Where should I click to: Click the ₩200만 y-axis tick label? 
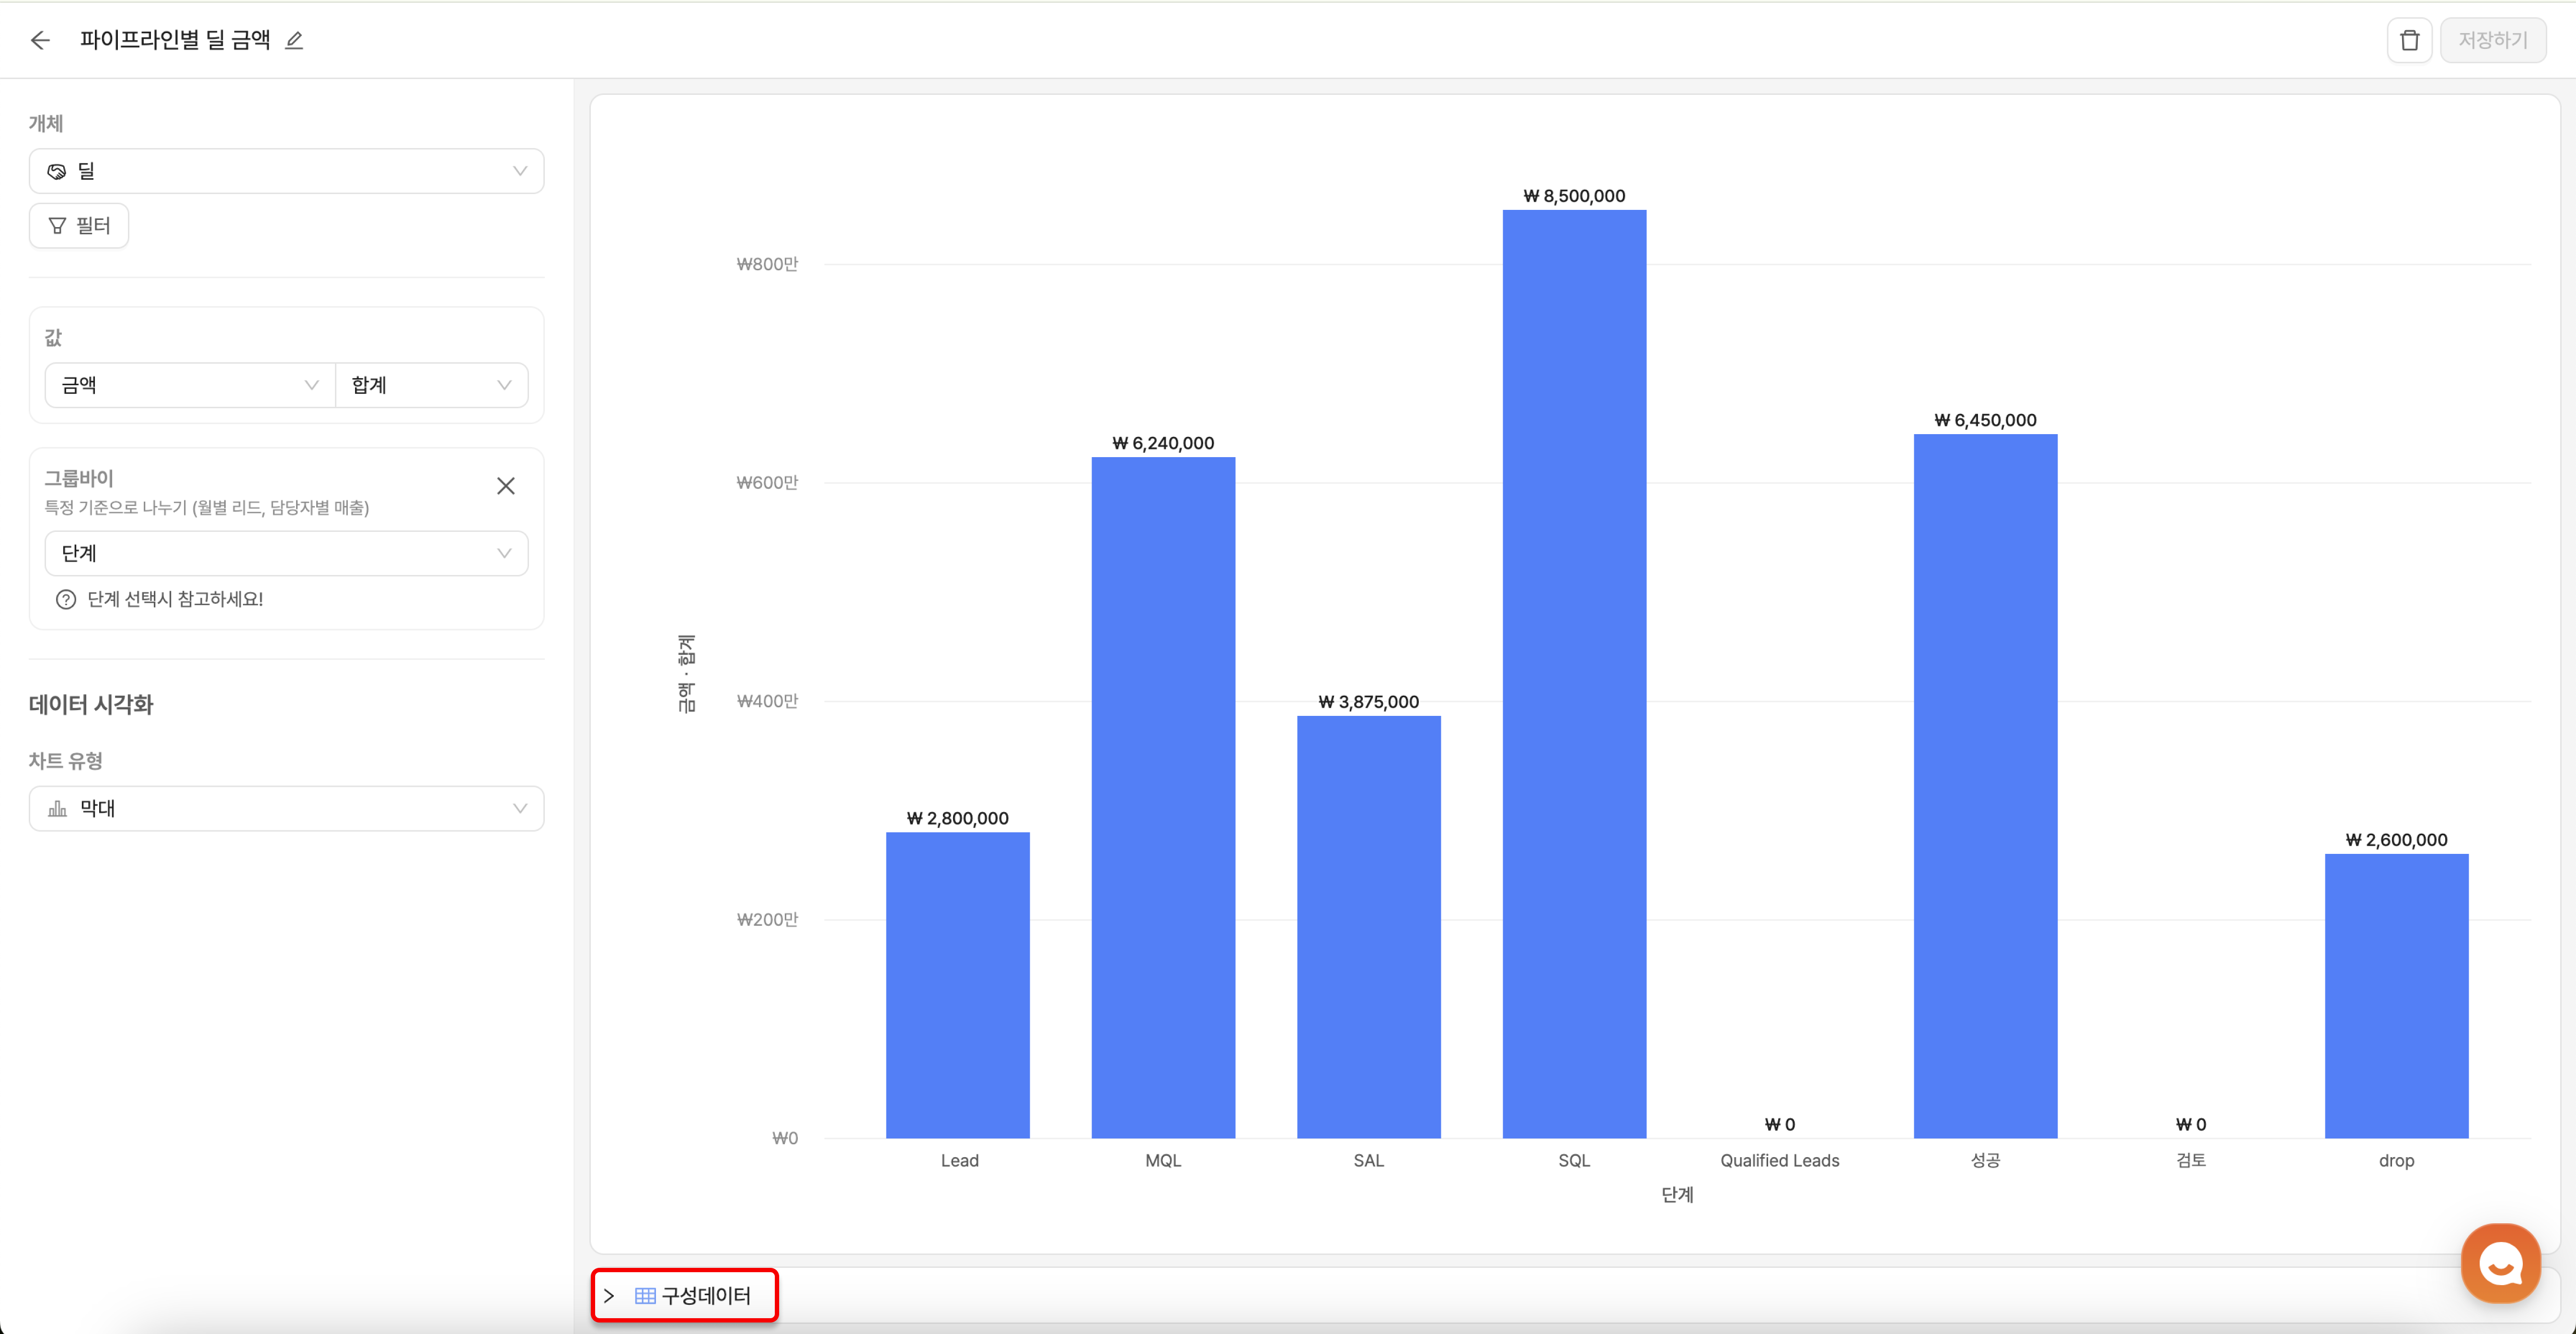[x=767, y=920]
